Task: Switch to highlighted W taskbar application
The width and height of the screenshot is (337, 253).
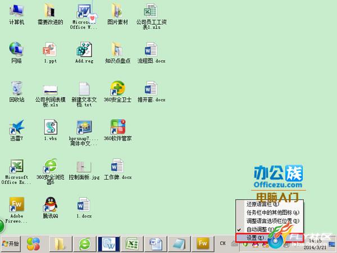Action: click(x=108, y=244)
